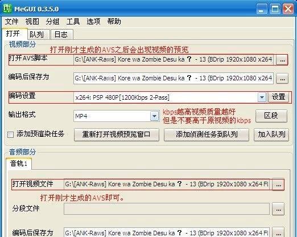Open the 帮助 menu
Image resolution: width=297 pixels, height=237 pixels.
coord(114,22)
